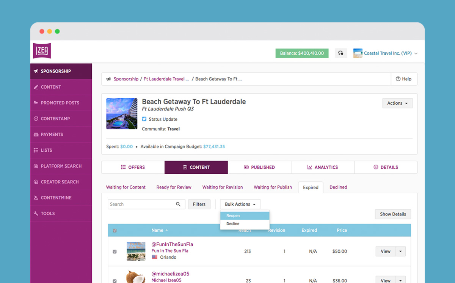
Task: Click the Help question mark icon
Action: (x=398, y=79)
